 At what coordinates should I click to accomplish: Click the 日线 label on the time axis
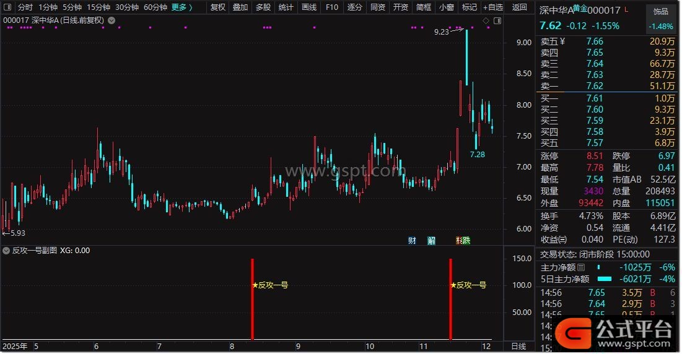pos(518,346)
